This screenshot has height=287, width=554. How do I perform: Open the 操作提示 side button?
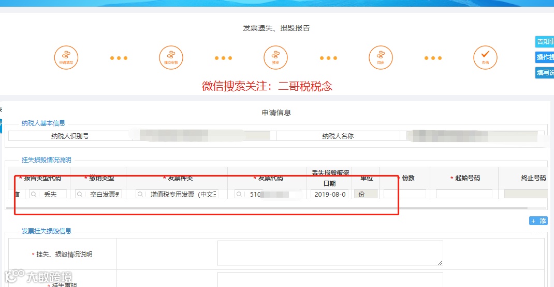(x=545, y=57)
